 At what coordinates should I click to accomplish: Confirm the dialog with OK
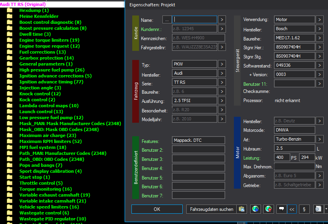point(157,209)
